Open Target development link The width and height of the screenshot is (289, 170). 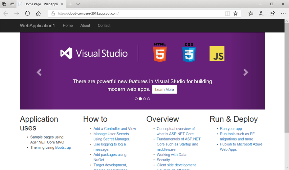pos(110,166)
